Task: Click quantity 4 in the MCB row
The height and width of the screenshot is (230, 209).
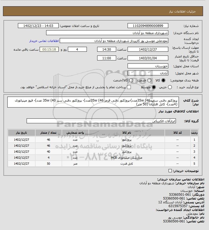Action: click(x=48, y=158)
